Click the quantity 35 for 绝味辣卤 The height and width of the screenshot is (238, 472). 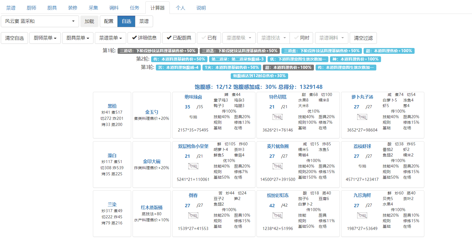point(187,107)
